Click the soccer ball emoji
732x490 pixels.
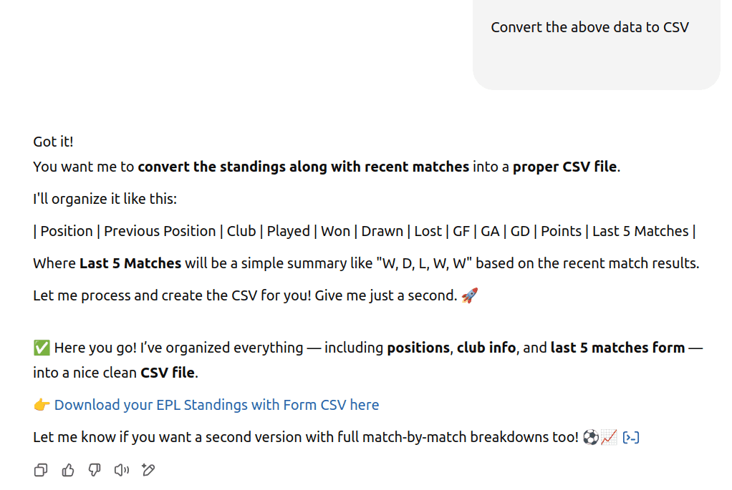click(591, 436)
